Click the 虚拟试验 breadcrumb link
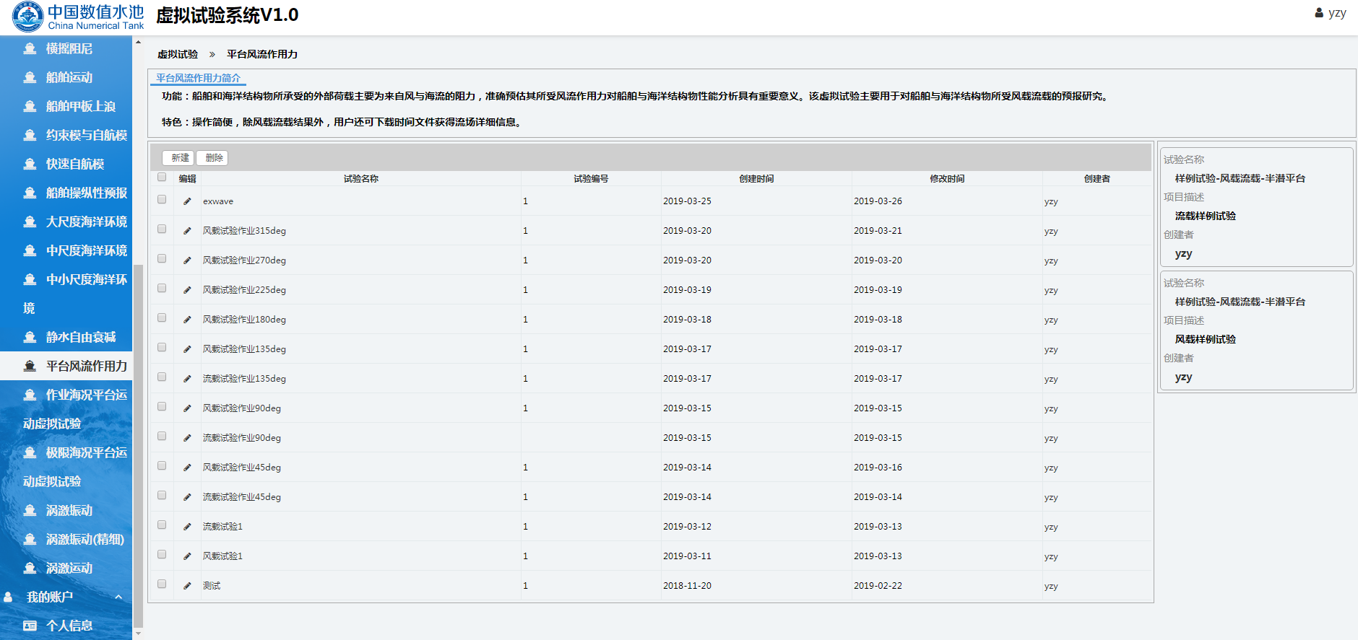 (178, 54)
